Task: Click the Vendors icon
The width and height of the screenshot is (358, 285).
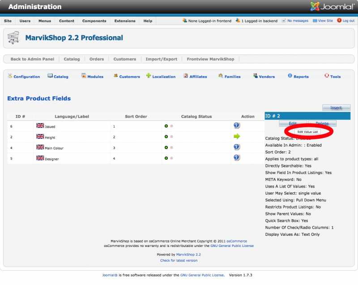Action: click(255, 76)
